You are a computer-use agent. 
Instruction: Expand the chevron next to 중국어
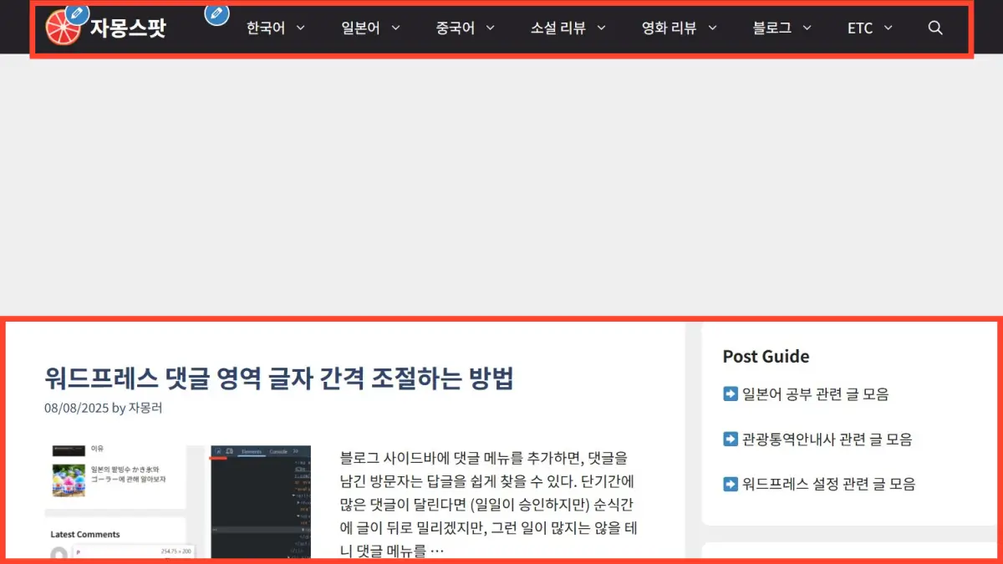tap(491, 28)
